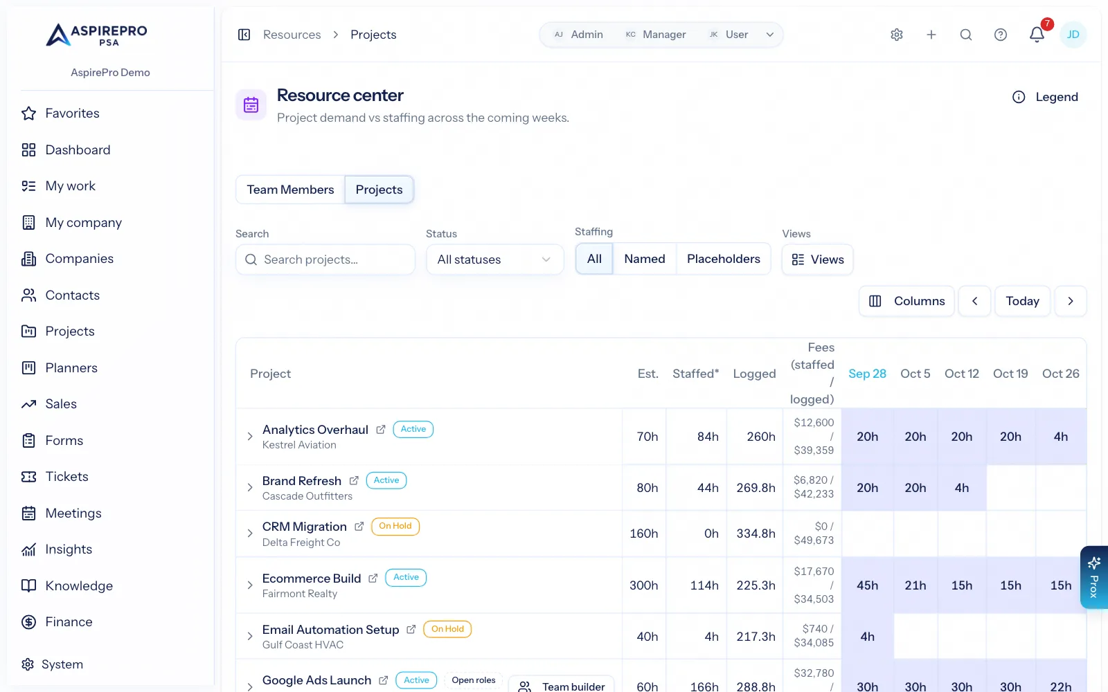The image size is (1108, 692).
Task: Open the help question-mark icon
Action: click(x=1001, y=35)
